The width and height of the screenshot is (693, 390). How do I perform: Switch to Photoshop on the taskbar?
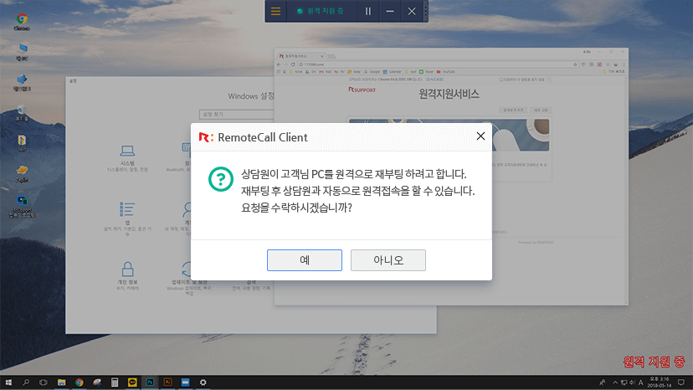(x=150, y=382)
